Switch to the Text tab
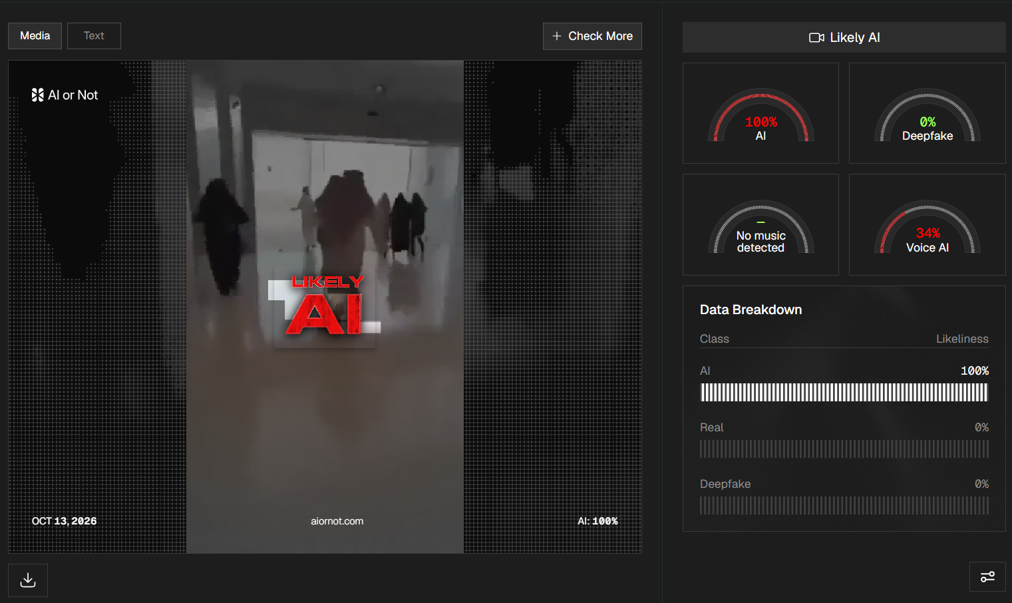This screenshot has height=603, width=1012. coord(94,36)
